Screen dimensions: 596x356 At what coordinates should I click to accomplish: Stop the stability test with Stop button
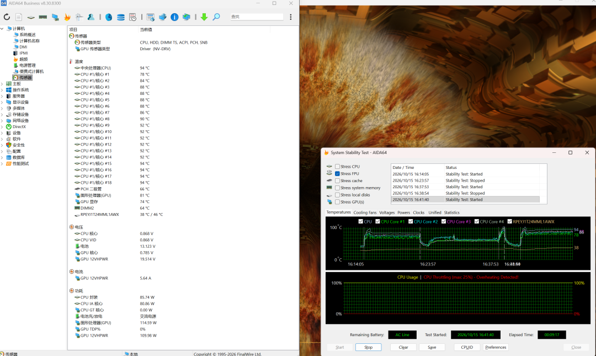tap(368, 347)
